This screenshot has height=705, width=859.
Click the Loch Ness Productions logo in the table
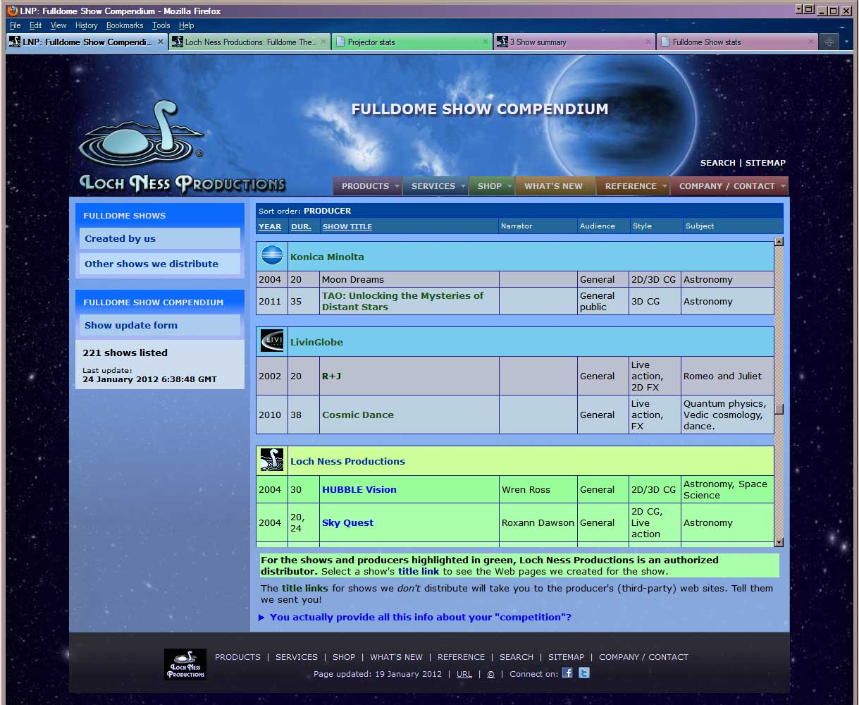click(272, 460)
